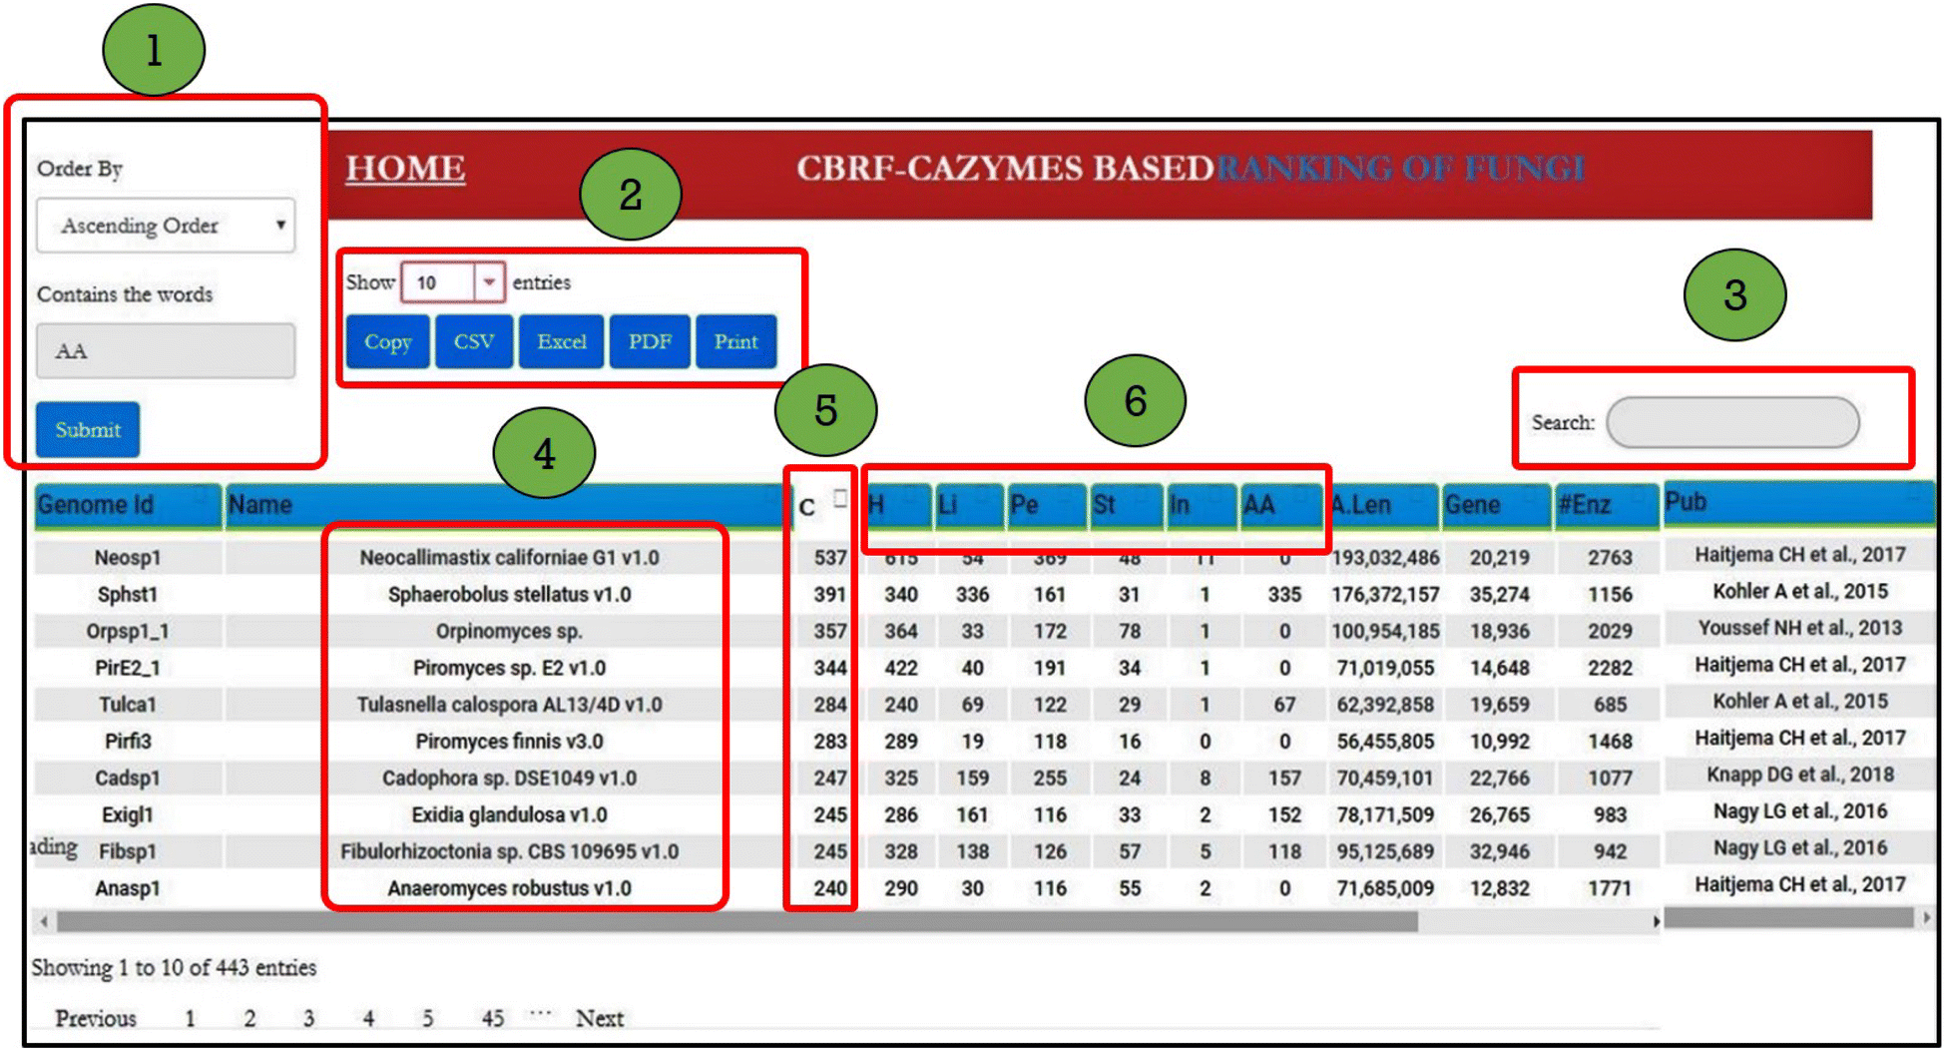Image resolution: width=1945 pixels, height=1051 pixels.
Task: Sort by the AA column header
Action: point(1281,505)
